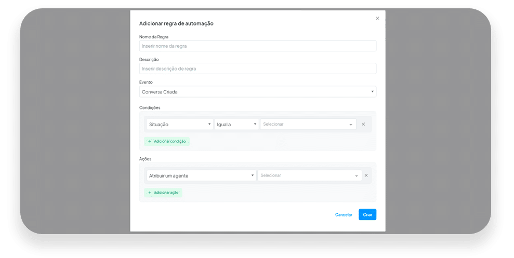Remove the Situação condition row
This screenshot has height=258, width=514.
(x=363, y=124)
